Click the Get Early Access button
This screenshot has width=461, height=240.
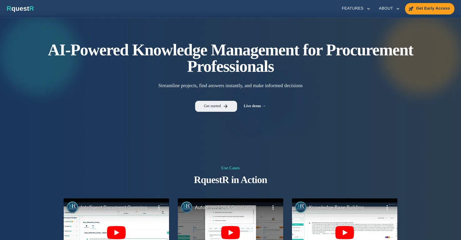click(x=429, y=9)
